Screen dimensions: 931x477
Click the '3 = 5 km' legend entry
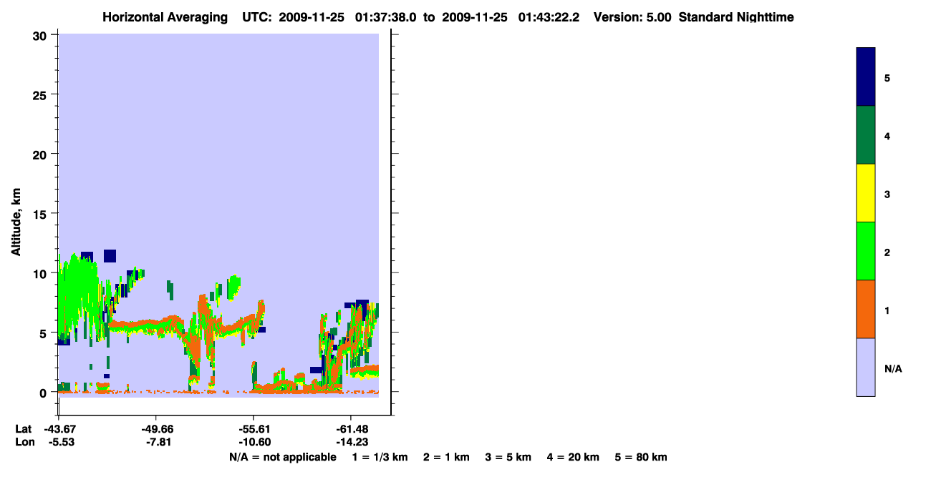509,457
